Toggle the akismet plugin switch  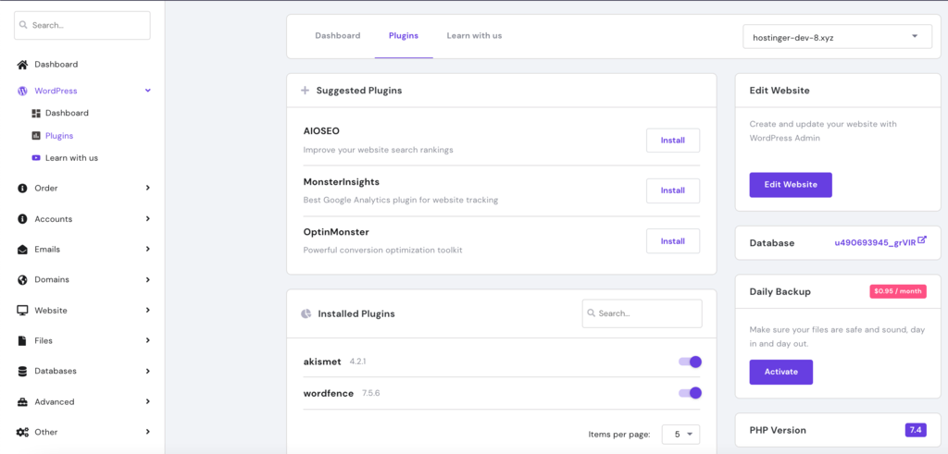[x=690, y=362]
